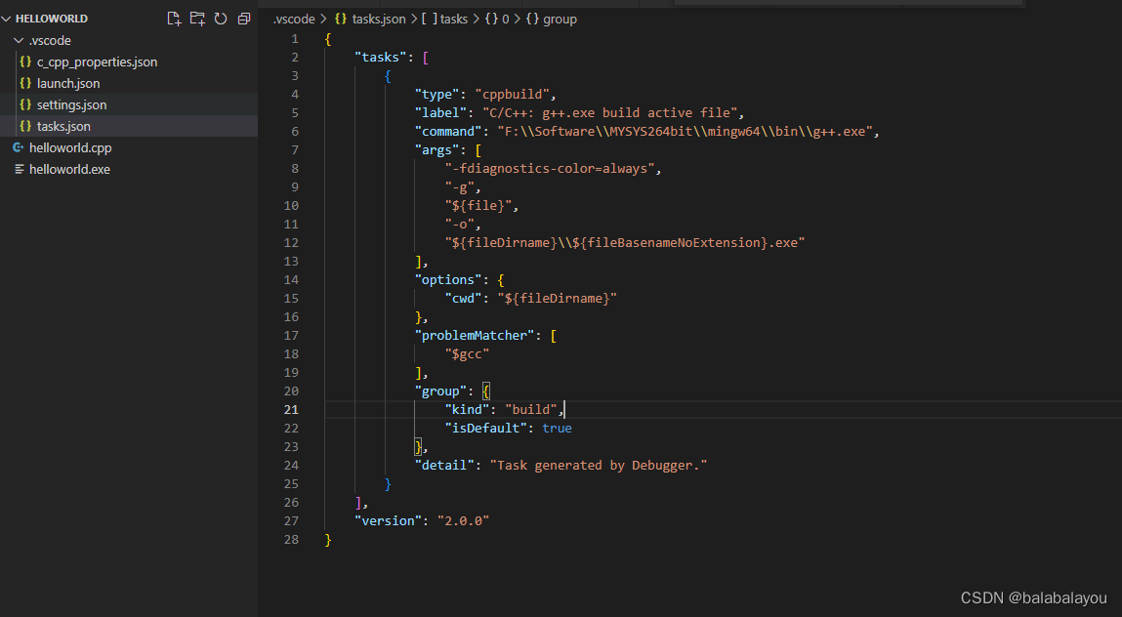Click line number 1 in the gutter
This screenshot has width=1122, height=617.
(x=294, y=39)
